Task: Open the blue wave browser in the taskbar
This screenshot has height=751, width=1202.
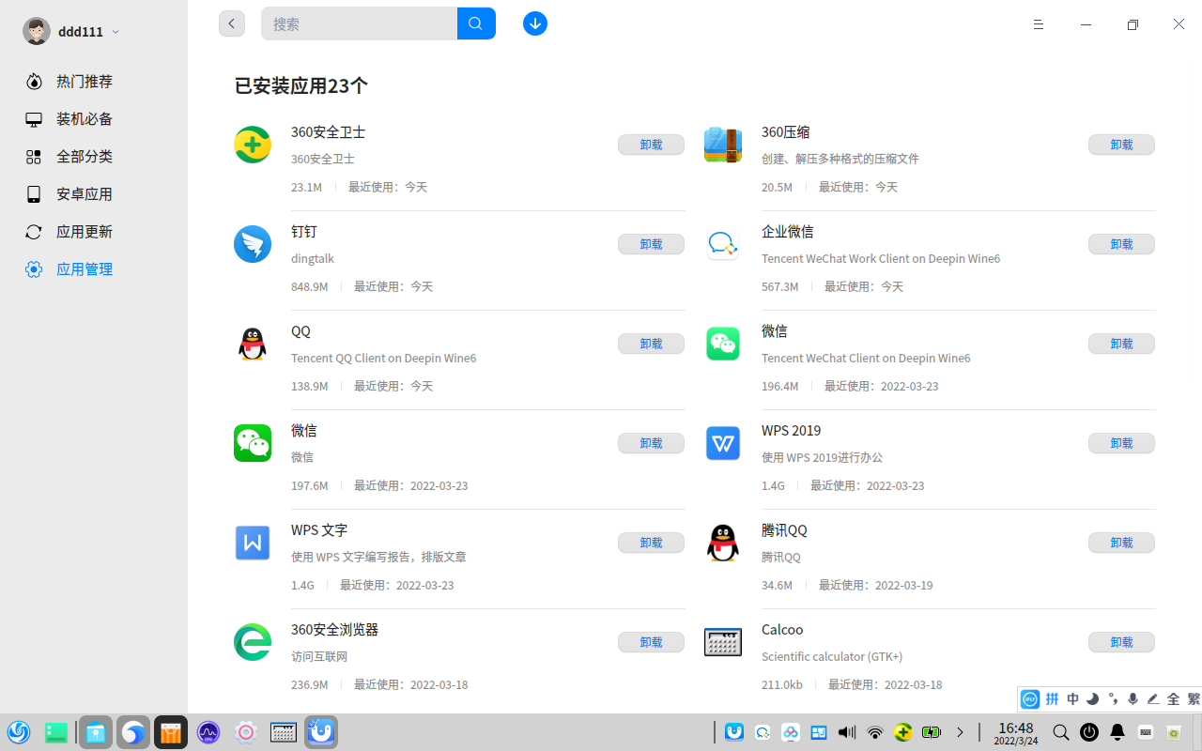Action: tap(133, 732)
